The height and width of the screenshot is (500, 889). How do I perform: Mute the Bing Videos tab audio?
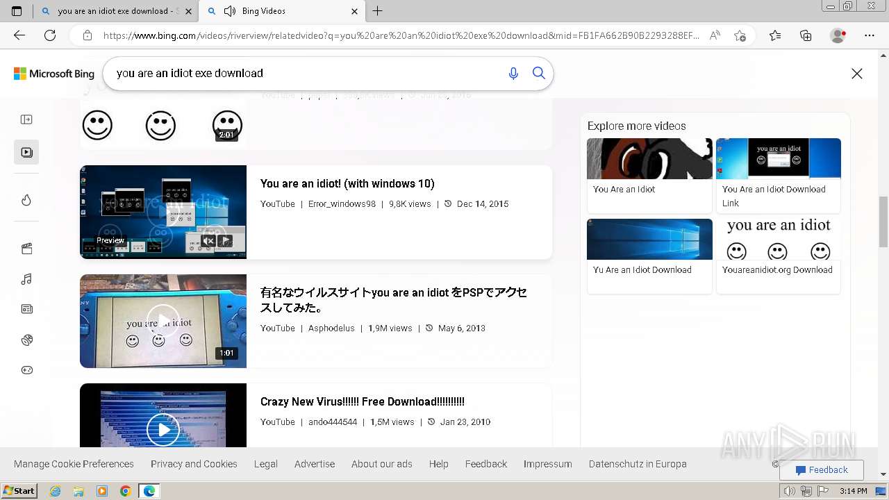coord(230,11)
